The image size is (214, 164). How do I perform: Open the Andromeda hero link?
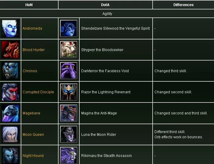click(32, 28)
